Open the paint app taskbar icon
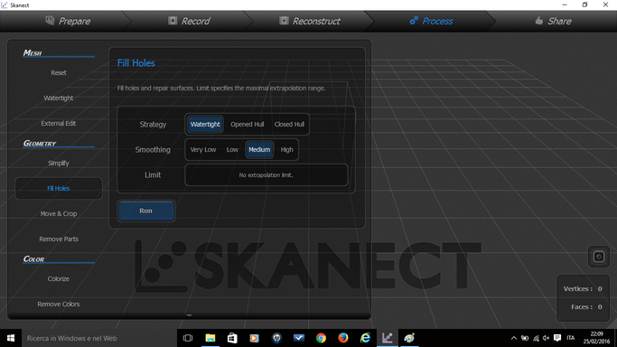The image size is (617, 347). [x=409, y=338]
